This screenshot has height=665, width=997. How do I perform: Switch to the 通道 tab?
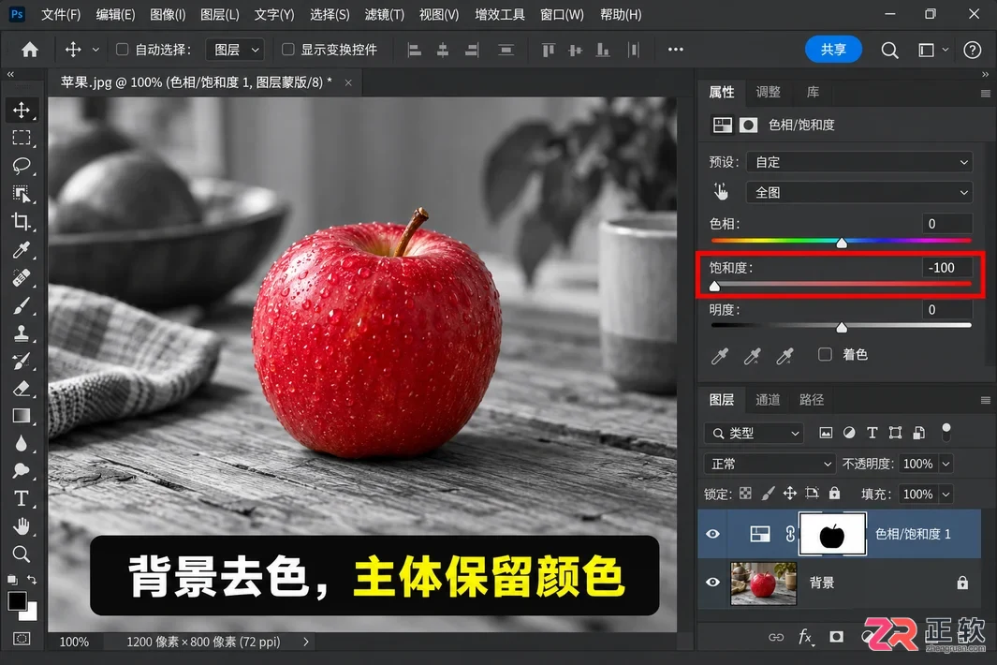coord(768,400)
